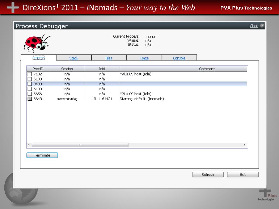Click the round close X icon
The height and width of the screenshot is (209, 279).
point(262,26)
